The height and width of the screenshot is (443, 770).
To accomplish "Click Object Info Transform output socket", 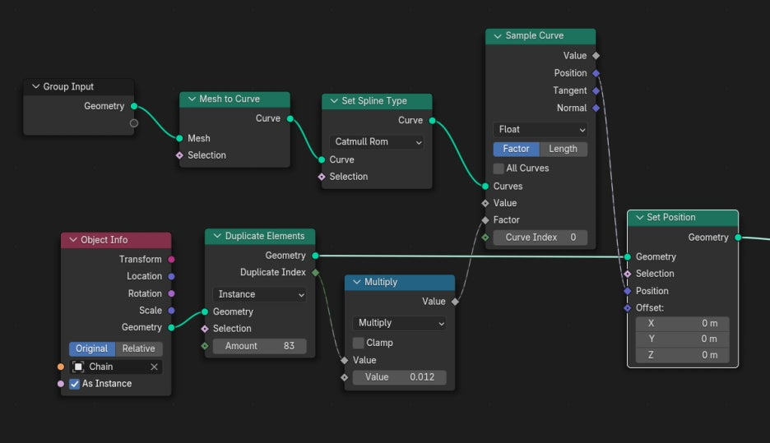I will pos(171,260).
